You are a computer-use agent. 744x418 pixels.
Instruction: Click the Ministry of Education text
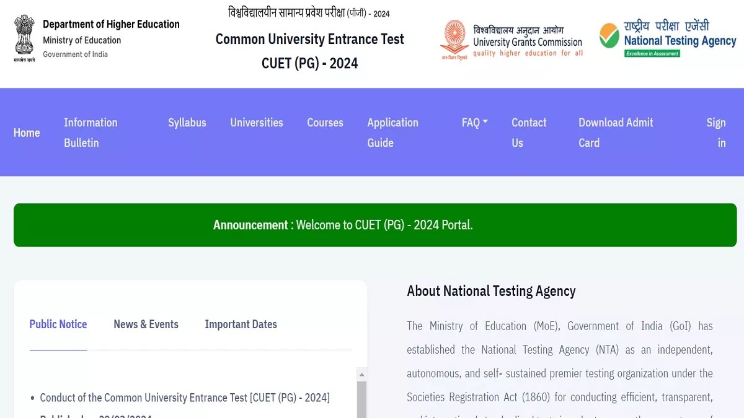(82, 40)
